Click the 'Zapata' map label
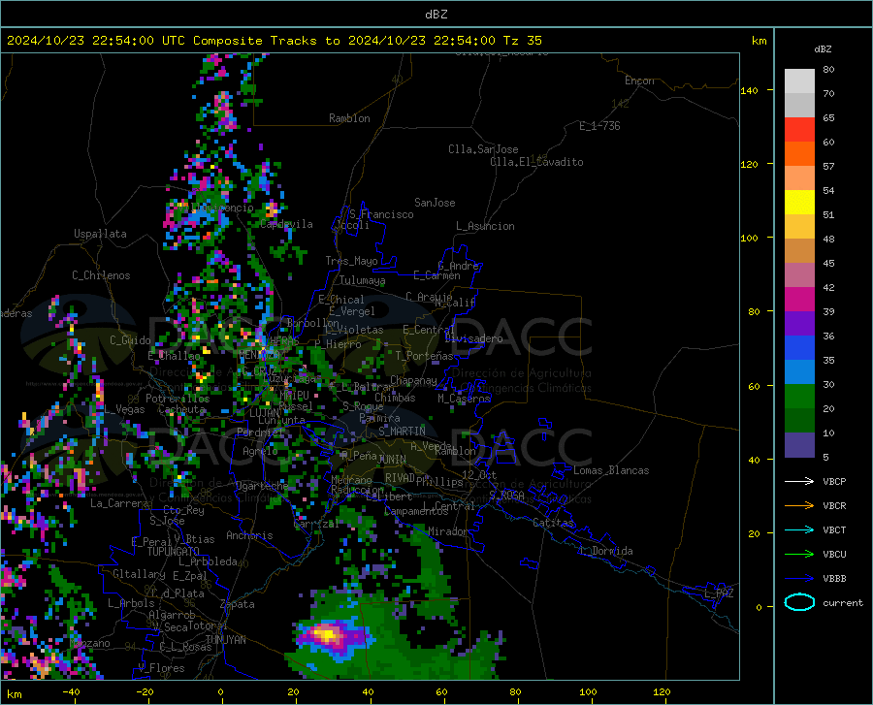873x705 pixels. [x=238, y=604]
